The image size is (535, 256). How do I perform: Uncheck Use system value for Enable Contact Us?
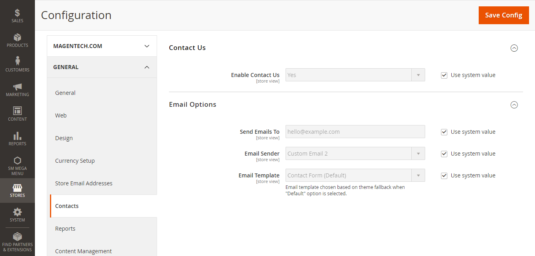[x=444, y=75]
